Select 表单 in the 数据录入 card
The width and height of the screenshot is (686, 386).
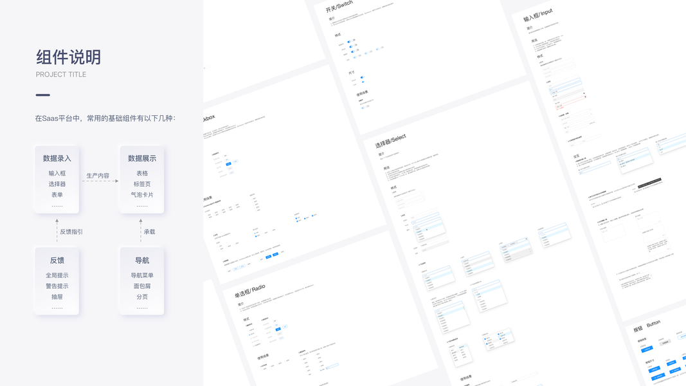click(x=57, y=195)
